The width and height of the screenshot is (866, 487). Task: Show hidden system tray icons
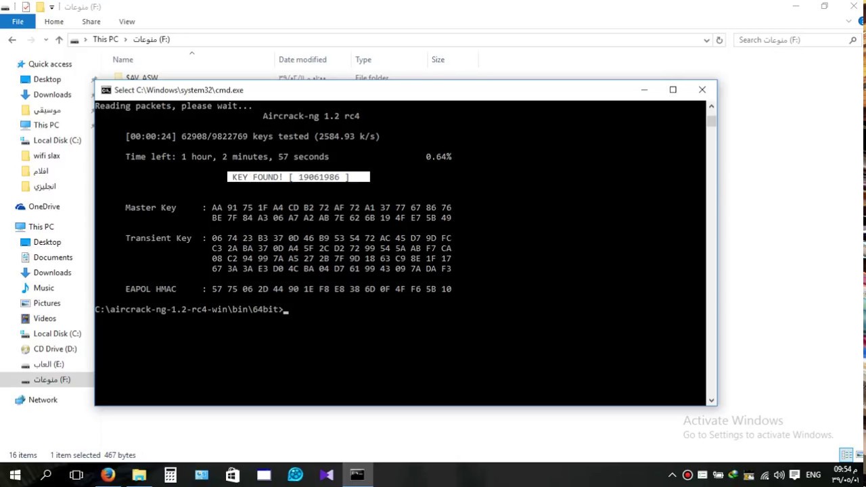tap(672, 475)
